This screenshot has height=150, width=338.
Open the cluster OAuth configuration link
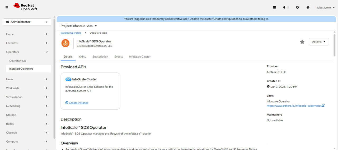coord(221,19)
